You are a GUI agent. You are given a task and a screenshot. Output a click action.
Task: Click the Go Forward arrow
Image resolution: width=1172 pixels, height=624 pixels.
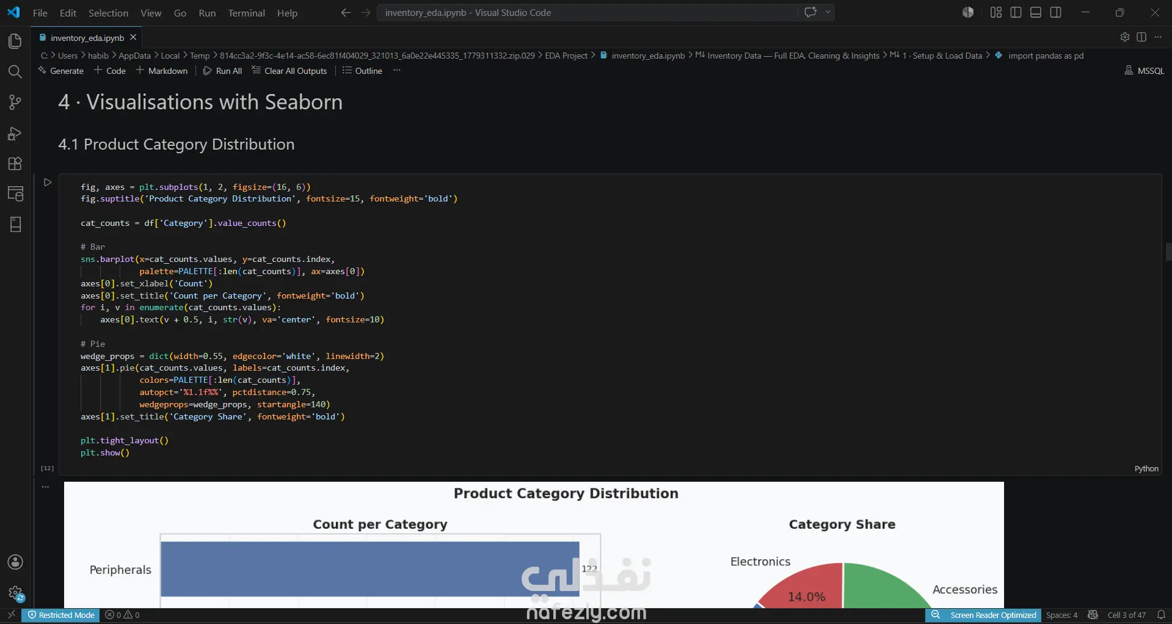[365, 12]
